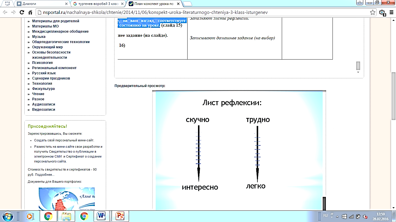Open Общепедагогические технологии link

[x=61, y=42]
